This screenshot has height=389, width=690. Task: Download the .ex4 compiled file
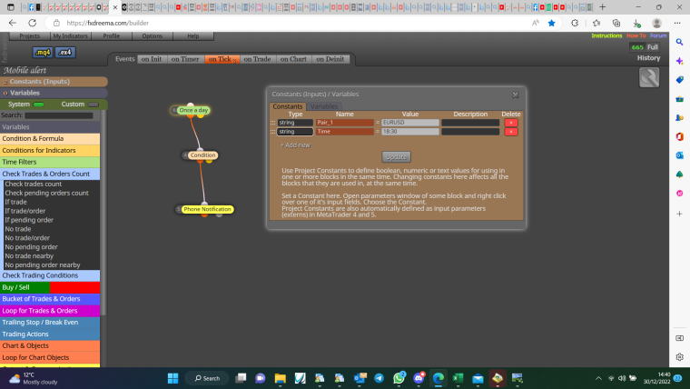click(x=65, y=53)
